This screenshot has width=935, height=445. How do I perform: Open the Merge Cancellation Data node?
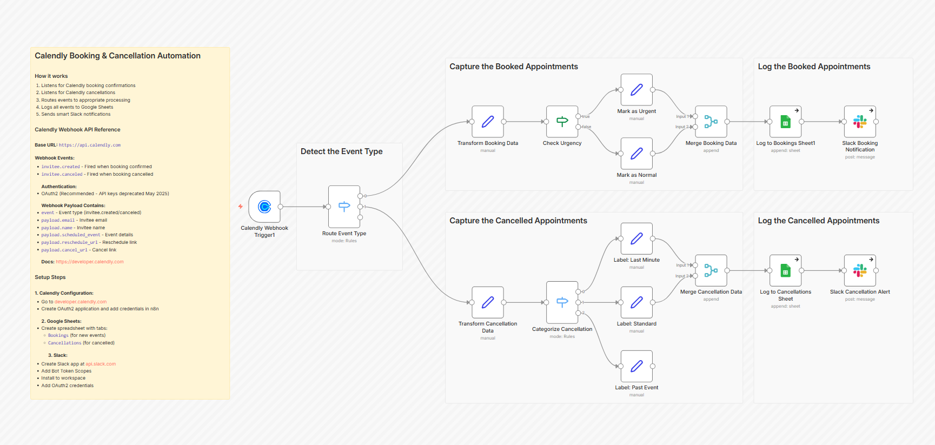point(711,270)
